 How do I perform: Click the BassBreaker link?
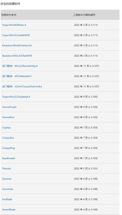pyautogui.click(x=9, y=158)
